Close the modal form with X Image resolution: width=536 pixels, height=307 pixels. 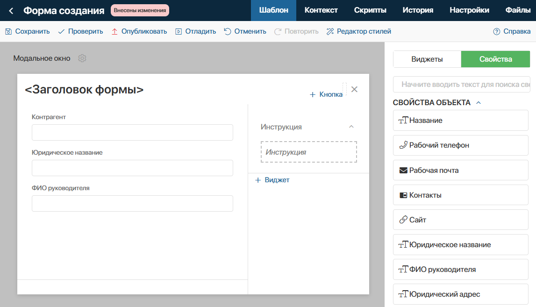pyautogui.click(x=355, y=89)
